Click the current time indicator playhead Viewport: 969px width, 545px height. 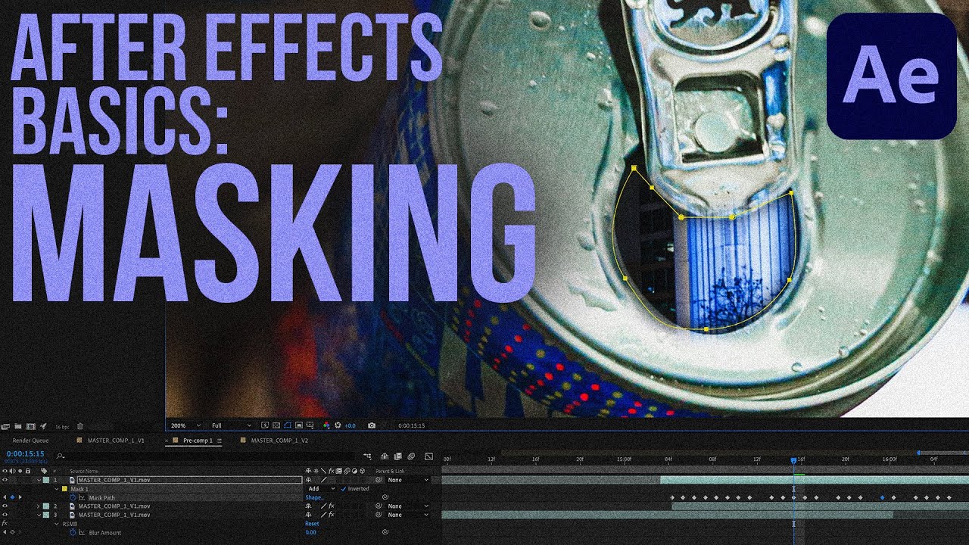click(x=793, y=460)
